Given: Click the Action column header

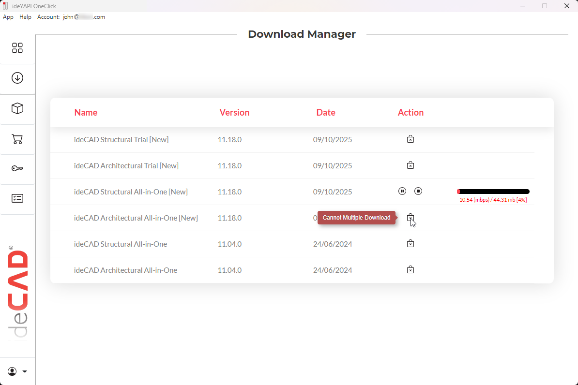Looking at the screenshot, I should click(411, 112).
